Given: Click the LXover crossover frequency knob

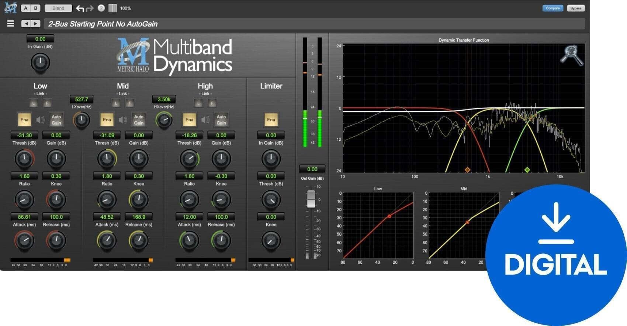Looking at the screenshot, I should [x=82, y=120].
